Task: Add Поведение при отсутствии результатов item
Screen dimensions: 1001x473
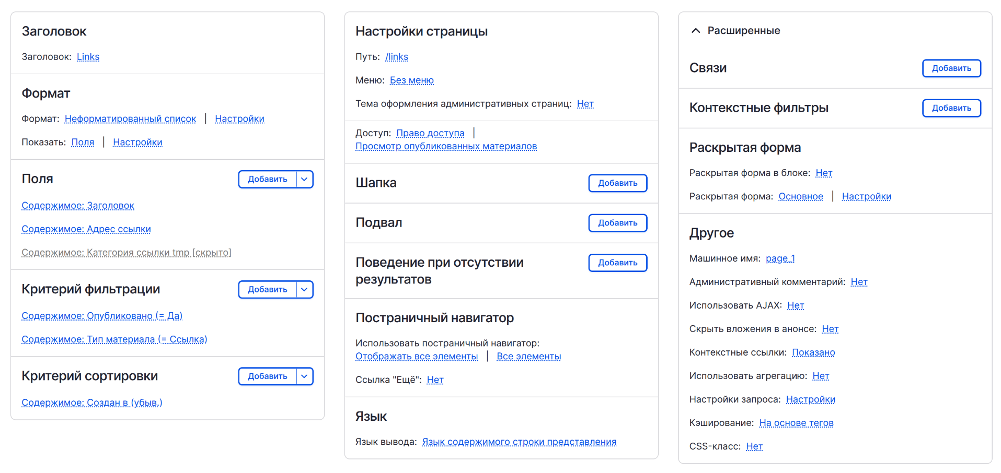Action: pos(617,263)
